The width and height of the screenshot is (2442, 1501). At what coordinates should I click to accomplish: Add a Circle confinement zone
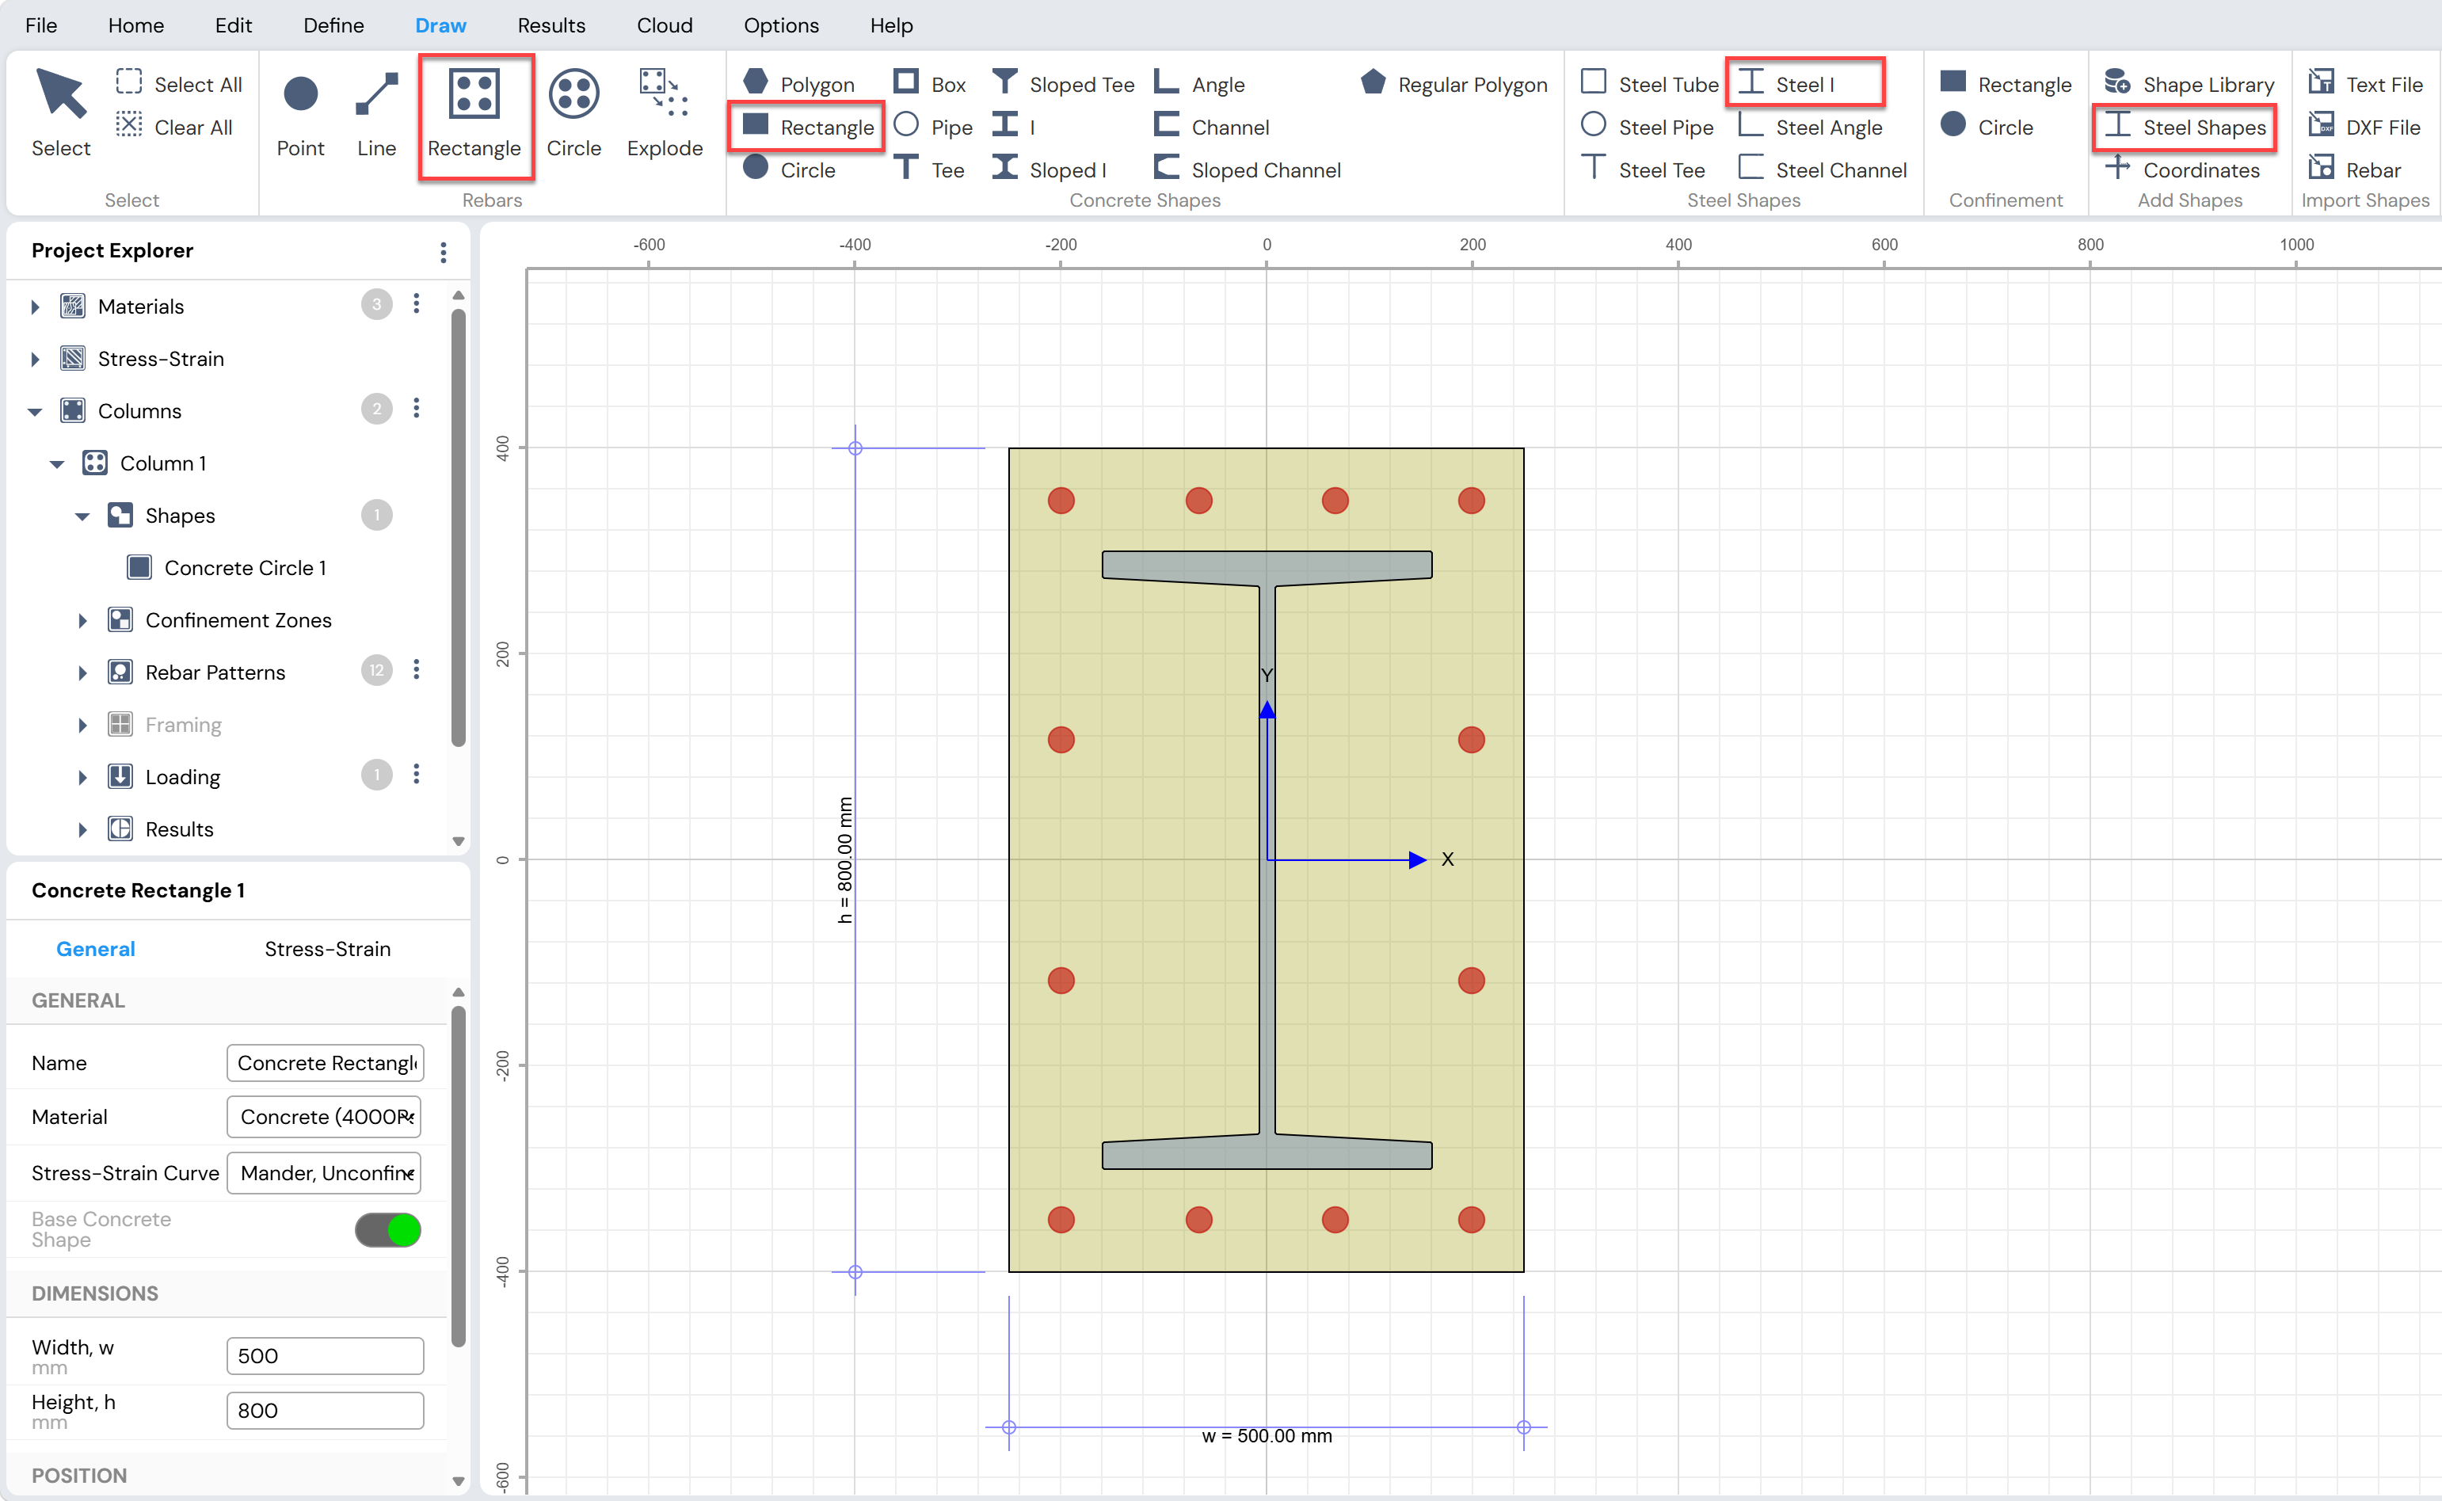[1987, 127]
